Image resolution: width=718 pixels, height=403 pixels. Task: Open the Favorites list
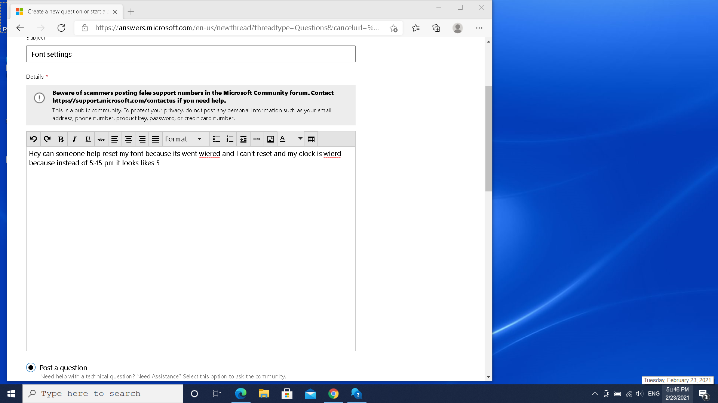tap(415, 28)
